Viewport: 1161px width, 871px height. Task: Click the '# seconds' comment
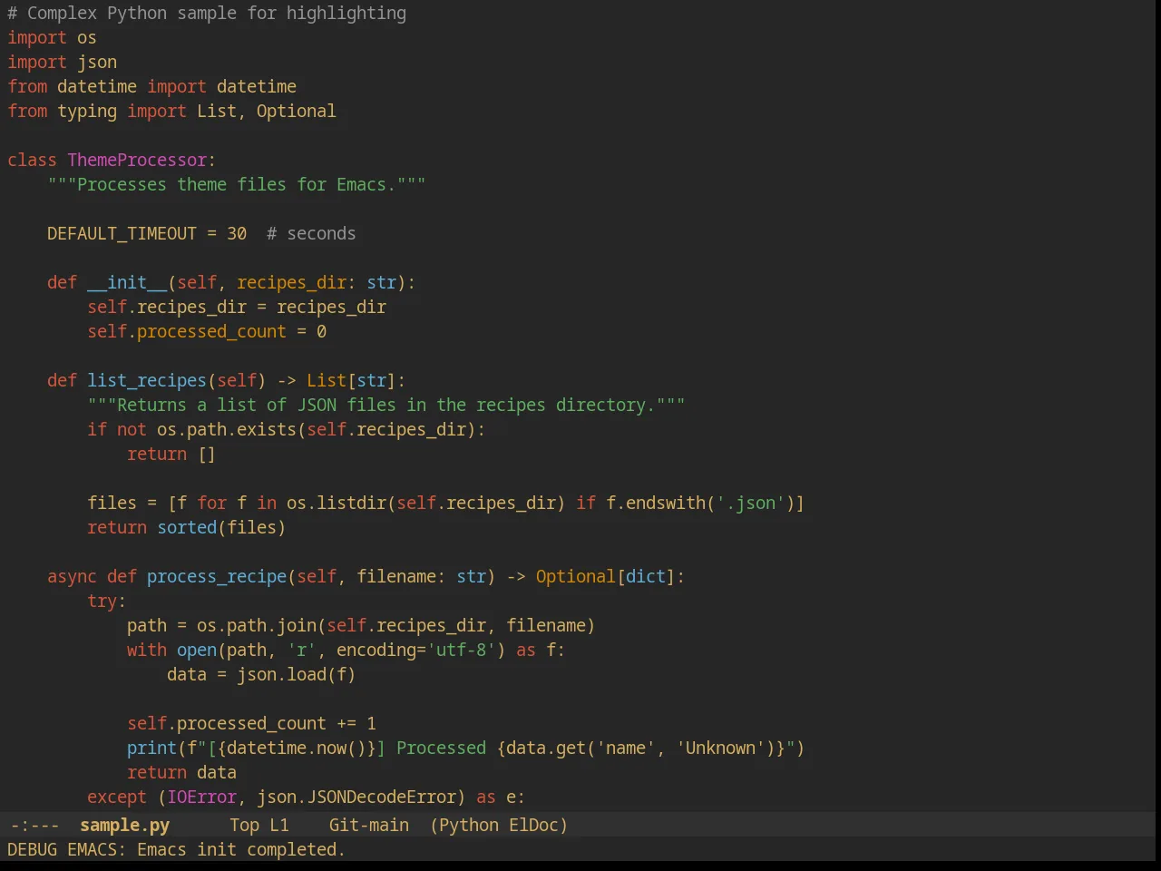point(311,234)
